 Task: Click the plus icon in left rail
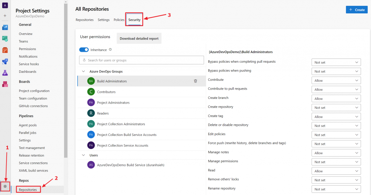coord(5,16)
